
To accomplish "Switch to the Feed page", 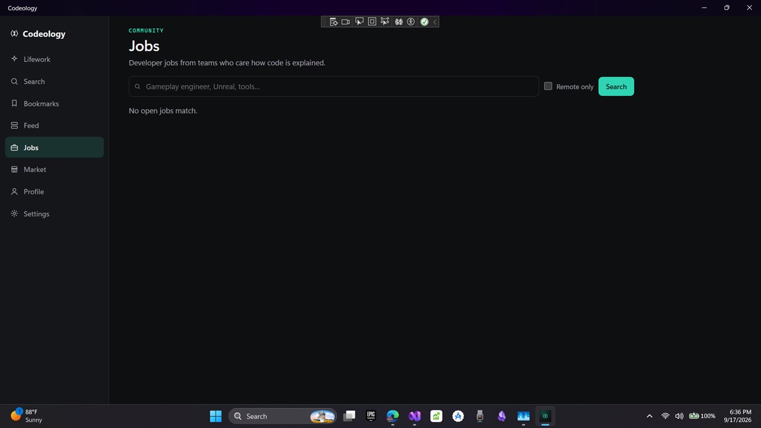I will (54, 126).
